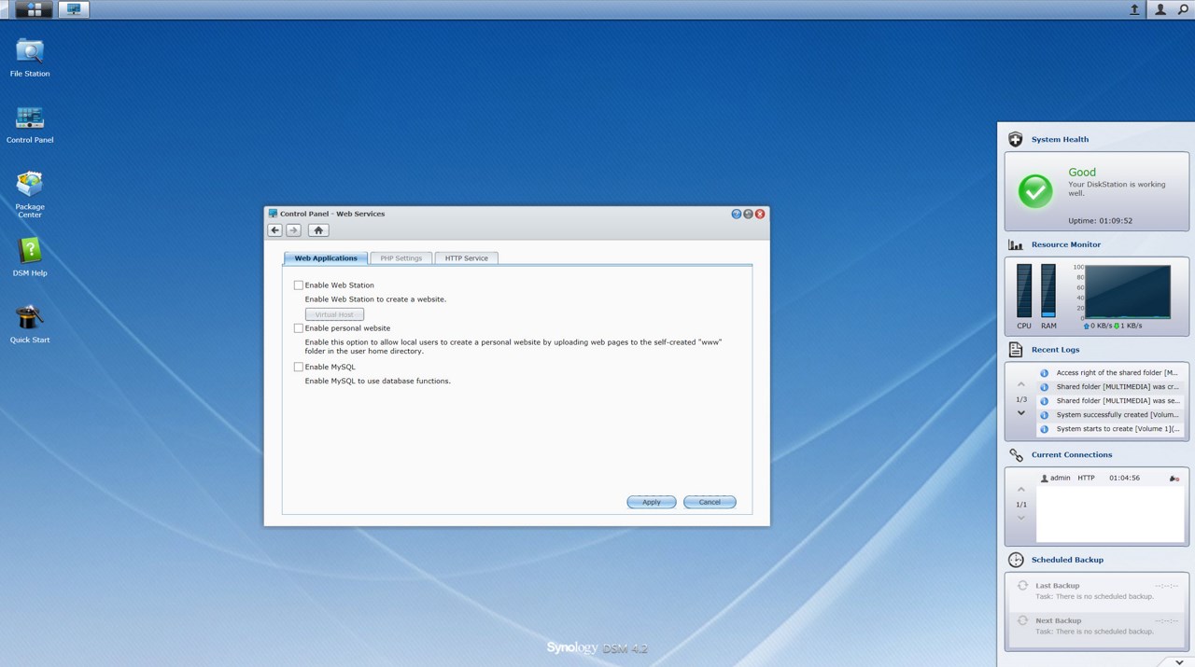This screenshot has width=1195, height=667.
Task: Click the Recent Logs document icon
Action: pyautogui.click(x=1016, y=350)
